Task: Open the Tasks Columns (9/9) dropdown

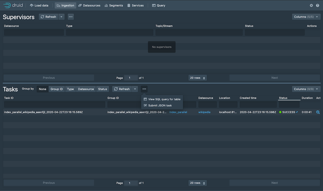Action: [306, 89]
